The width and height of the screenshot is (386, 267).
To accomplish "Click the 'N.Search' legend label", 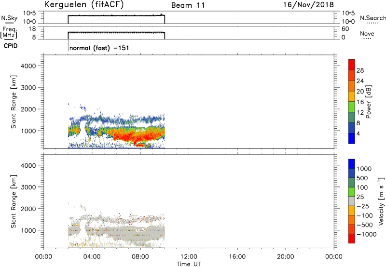I will 372,18.
